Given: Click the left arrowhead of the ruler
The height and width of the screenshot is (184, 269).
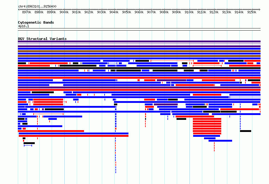Looking at the screenshot, I should [19, 9].
